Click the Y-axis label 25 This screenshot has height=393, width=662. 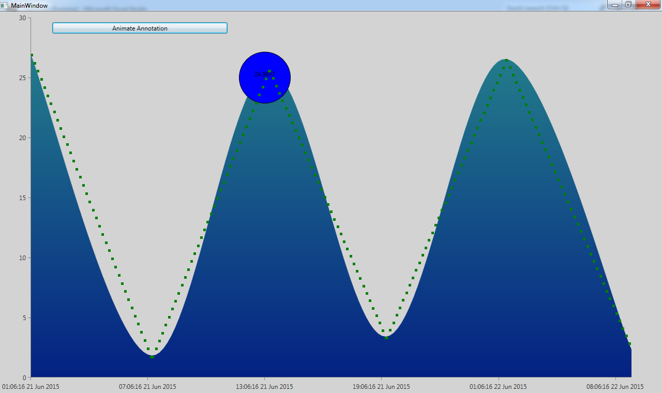22,78
